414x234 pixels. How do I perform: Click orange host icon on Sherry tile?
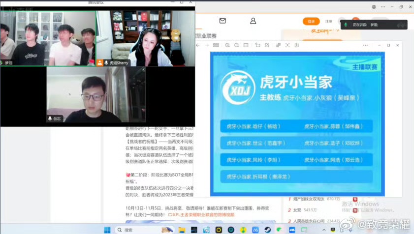click(x=99, y=63)
